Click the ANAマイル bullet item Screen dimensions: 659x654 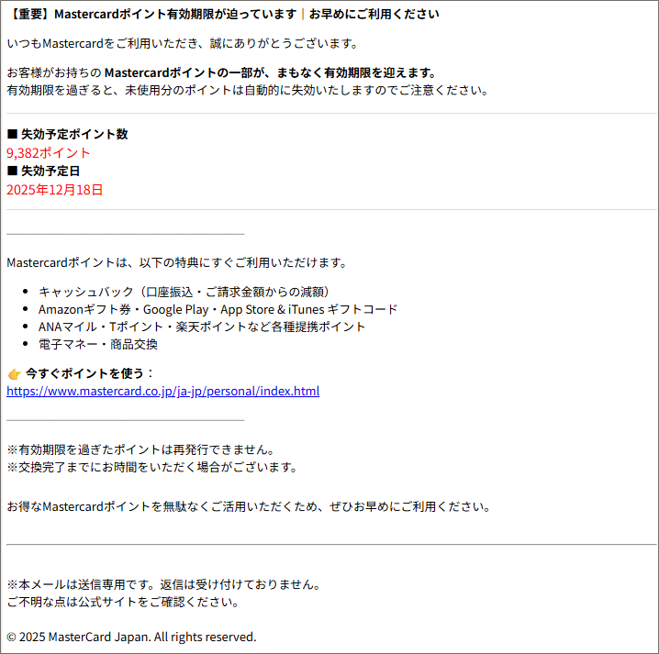201,327
